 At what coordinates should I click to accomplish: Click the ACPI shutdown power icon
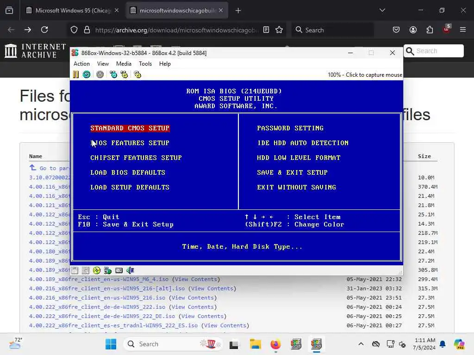[x=100, y=74]
